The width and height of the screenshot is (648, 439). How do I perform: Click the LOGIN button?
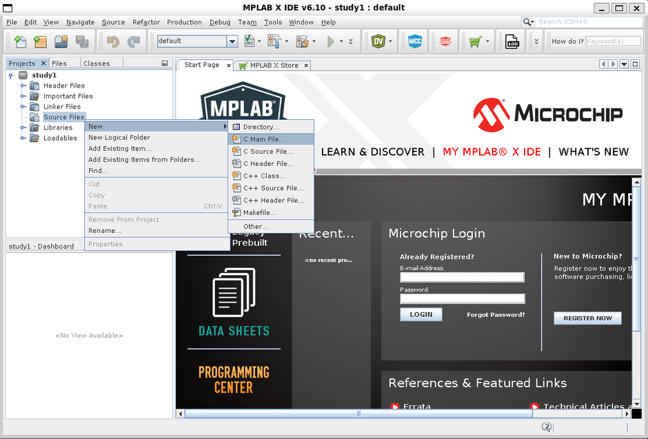coord(421,314)
